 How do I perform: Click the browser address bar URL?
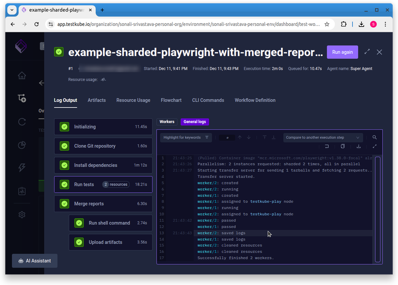point(188,24)
